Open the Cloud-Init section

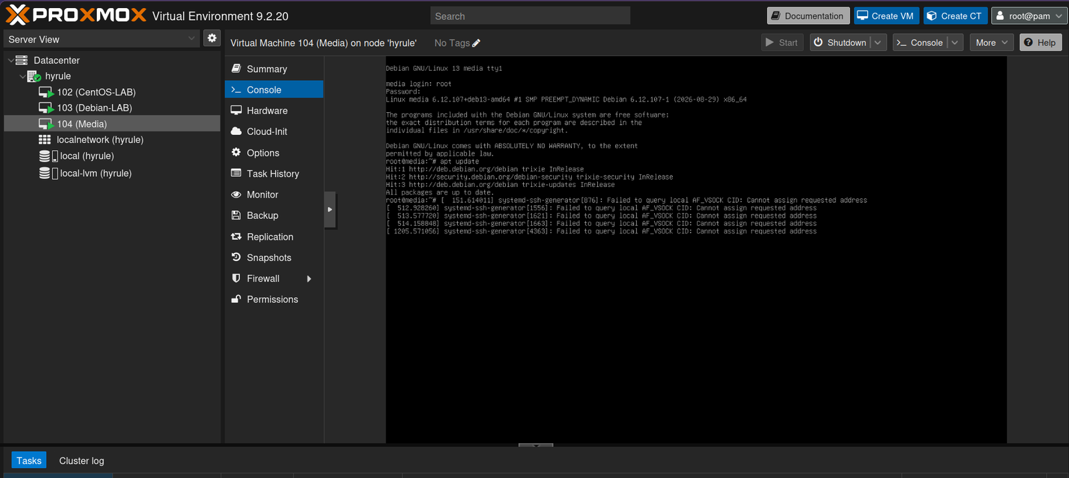click(x=274, y=132)
